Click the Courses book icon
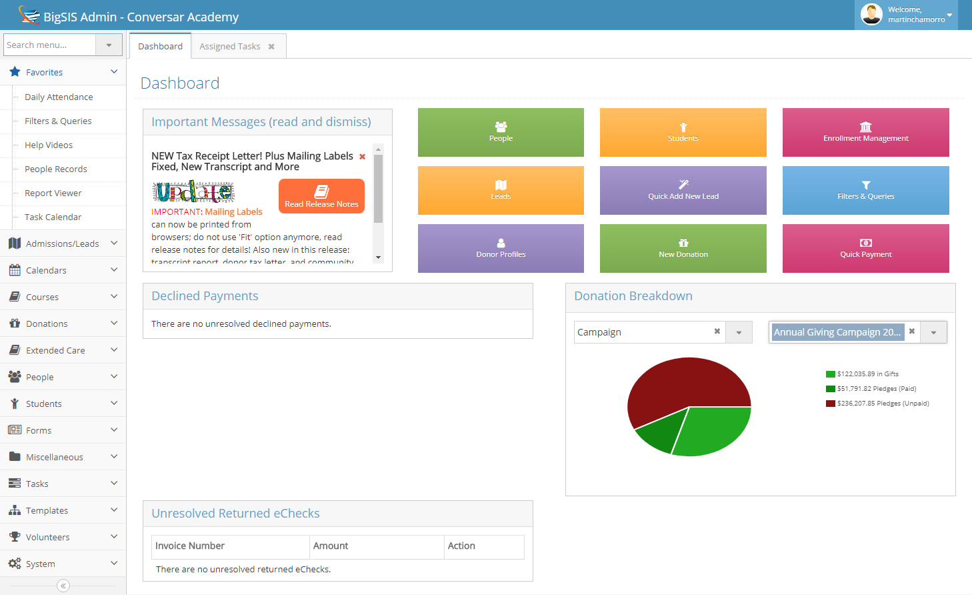The width and height of the screenshot is (972, 595). (x=15, y=297)
